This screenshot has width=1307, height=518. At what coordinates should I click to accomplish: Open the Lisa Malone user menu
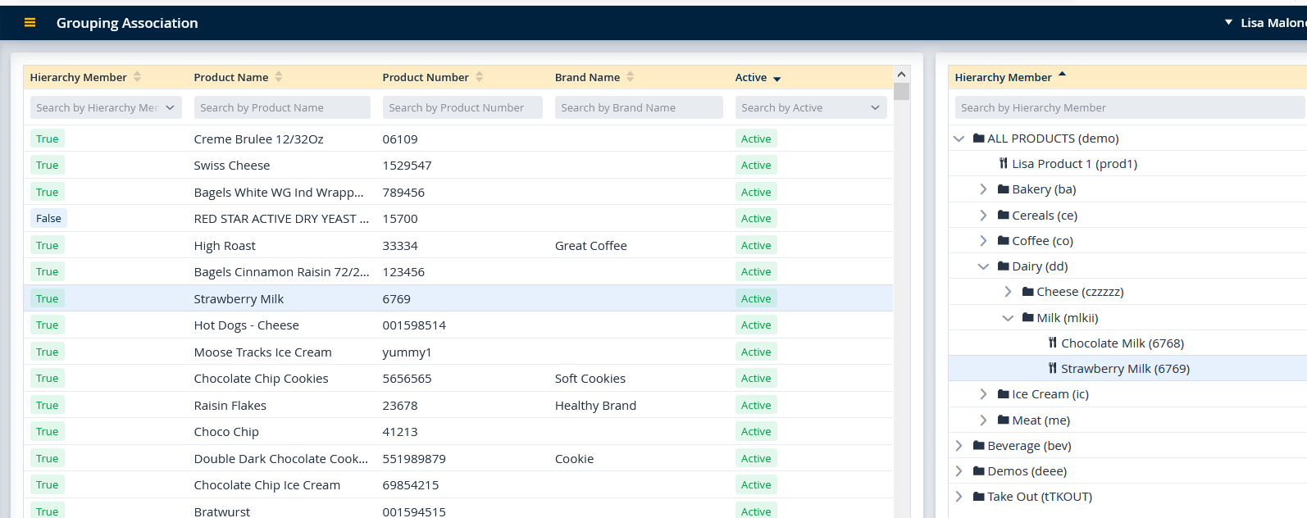click(x=1267, y=23)
